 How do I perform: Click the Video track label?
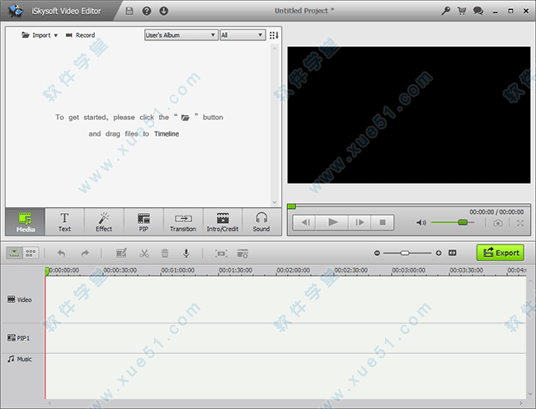point(20,300)
